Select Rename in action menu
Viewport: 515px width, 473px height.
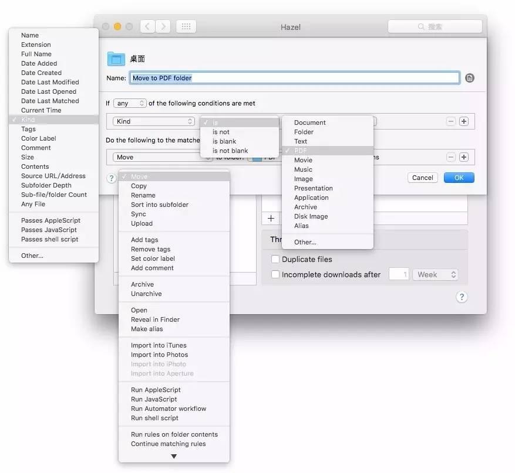[x=143, y=195]
